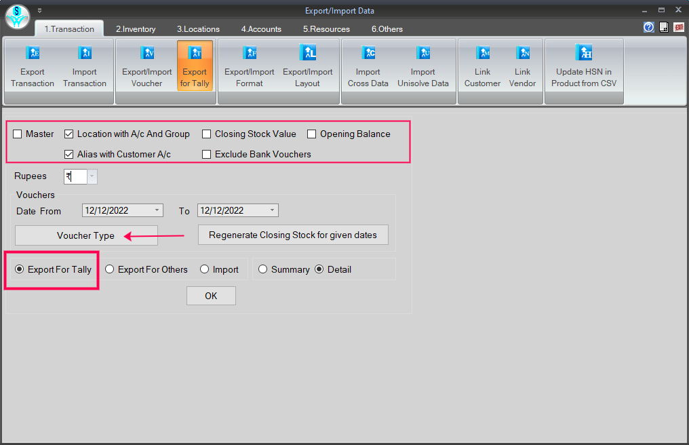The image size is (689, 445).
Task: Maximize the Export/Import Data window
Action: click(x=661, y=10)
